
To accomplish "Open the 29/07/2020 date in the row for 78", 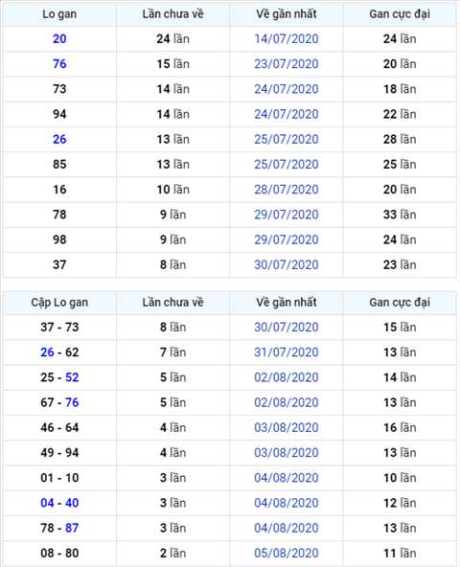I will [x=286, y=215].
